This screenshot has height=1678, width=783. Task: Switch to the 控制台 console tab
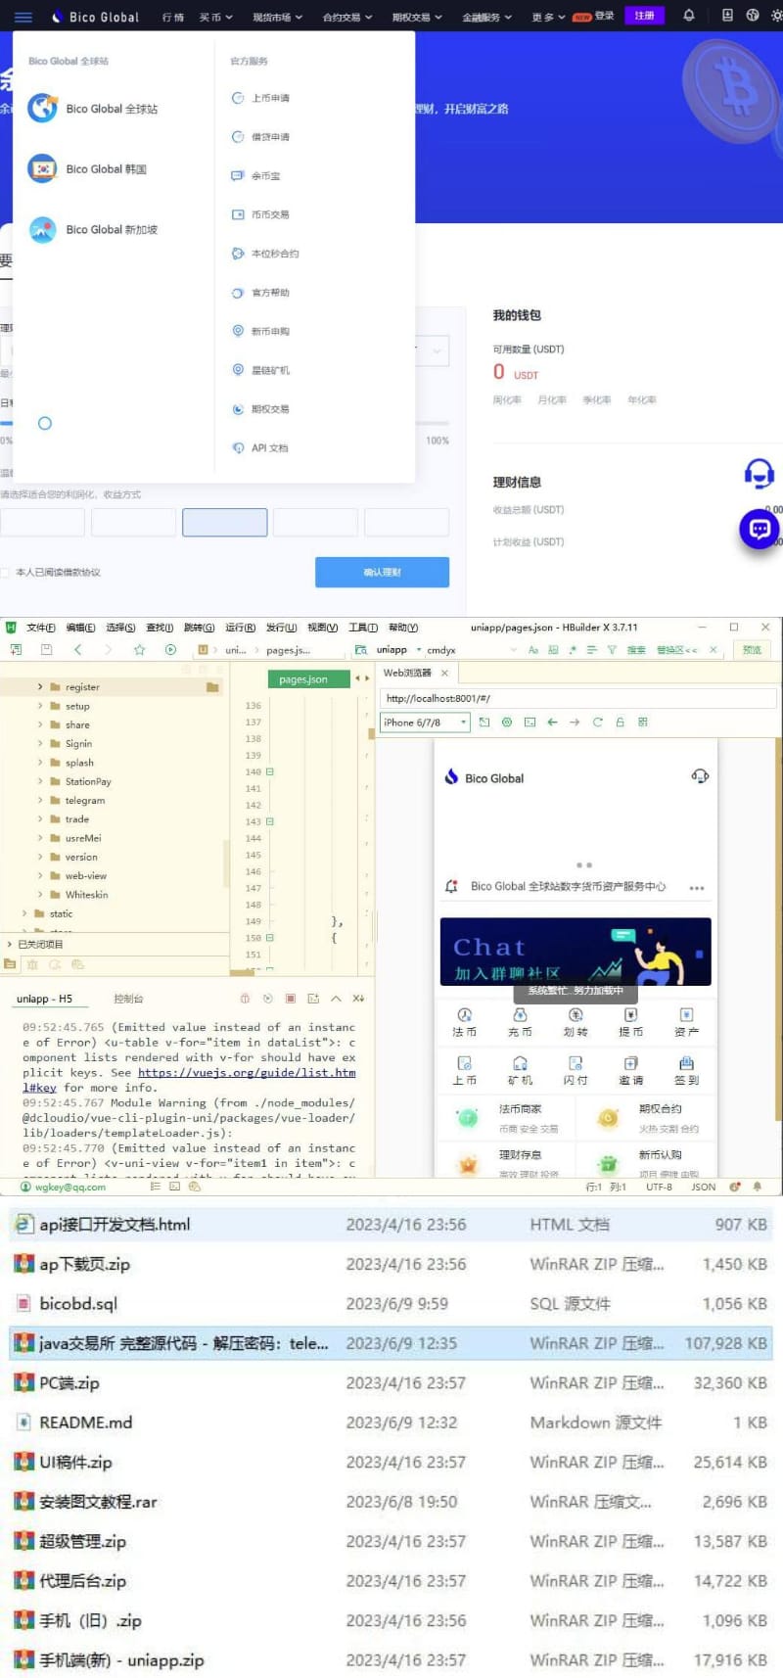[128, 999]
